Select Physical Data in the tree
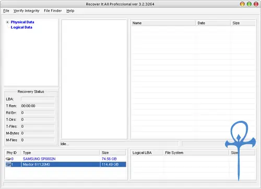Image resolution: width=261 pixels, height=189 pixels. [x=22, y=22]
